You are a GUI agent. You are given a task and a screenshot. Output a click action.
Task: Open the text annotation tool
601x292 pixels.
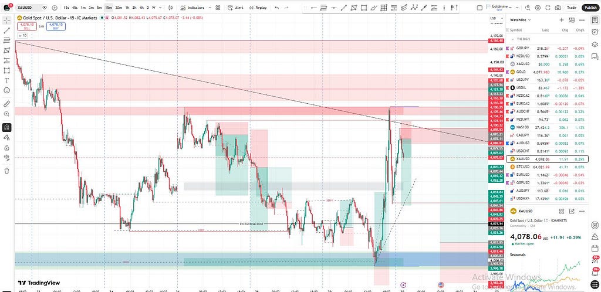click(7, 81)
